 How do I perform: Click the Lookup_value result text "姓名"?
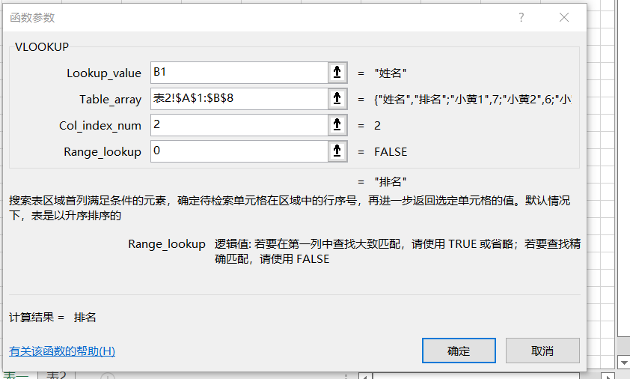pos(390,73)
